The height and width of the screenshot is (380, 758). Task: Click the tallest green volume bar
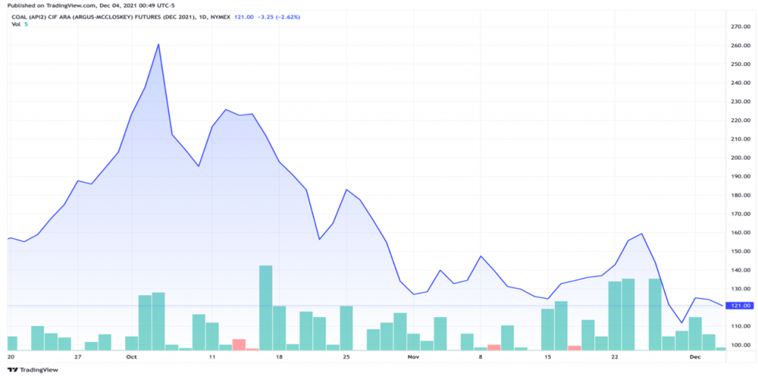click(266, 307)
